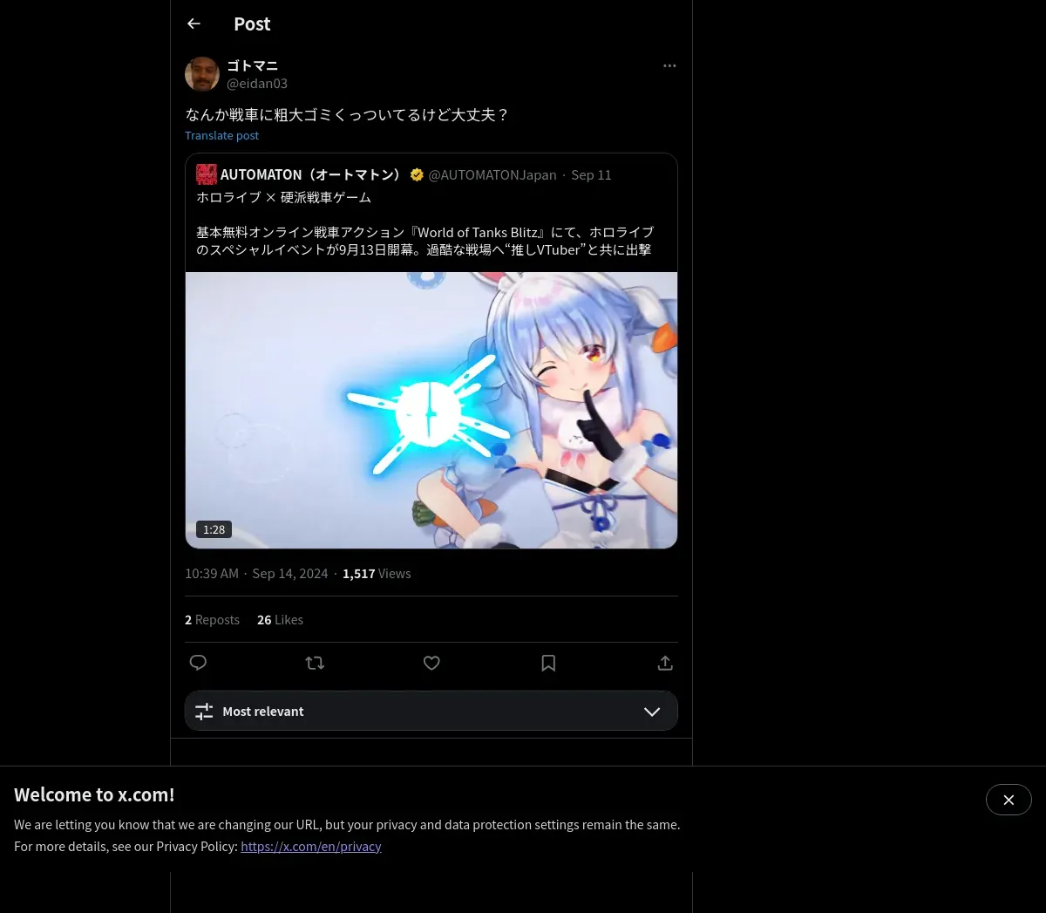The width and height of the screenshot is (1046, 913).
Task: Expand the Most relevant sort dropdown
Action: [x=431, y=711]
